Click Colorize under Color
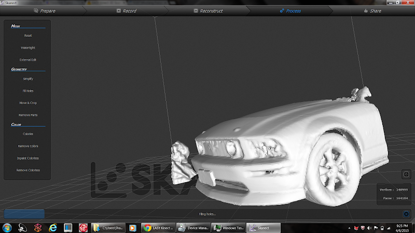 (28, 134)
